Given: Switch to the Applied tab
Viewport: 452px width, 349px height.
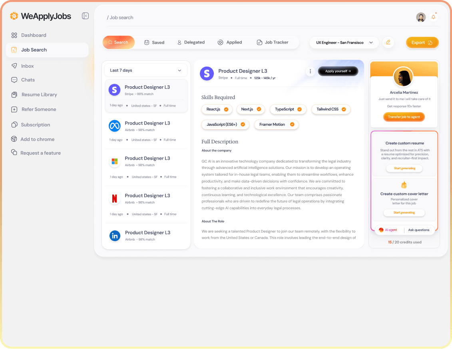Looking at the screenshot, I should pyautogui.click(x=230, y=42).
